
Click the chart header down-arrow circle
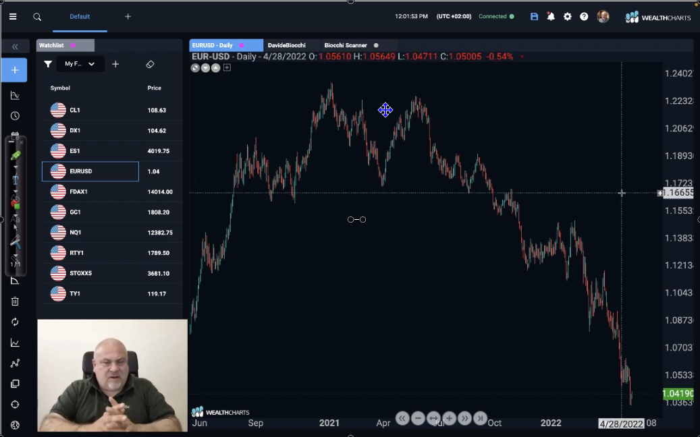click(205, 68)
